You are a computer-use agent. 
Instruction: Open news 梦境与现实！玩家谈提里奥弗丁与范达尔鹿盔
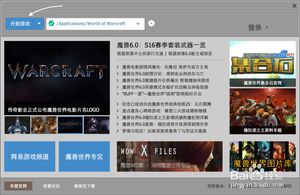164,131
